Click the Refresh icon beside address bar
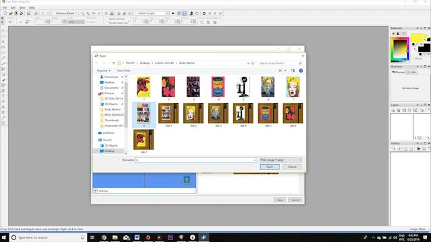 253,63
